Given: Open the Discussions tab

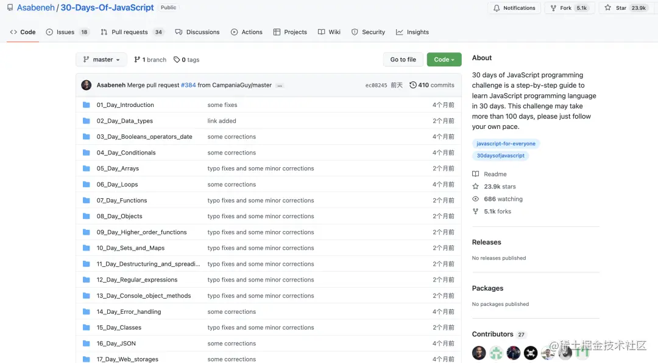Looking at the screenshot, I should (197, 32).
